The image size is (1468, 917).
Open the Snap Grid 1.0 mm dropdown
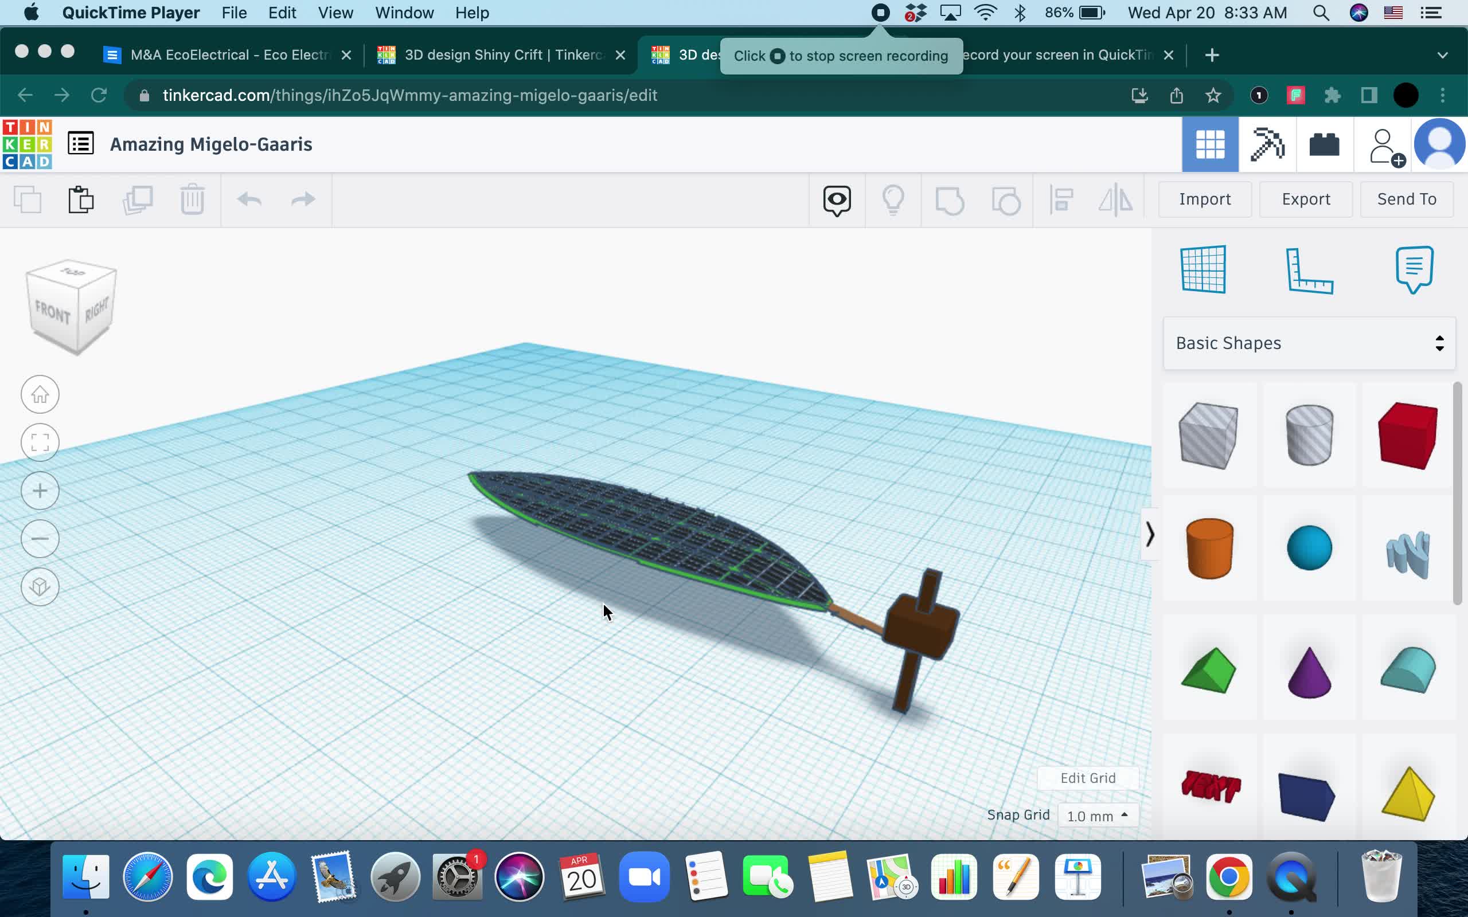pos(1098,816)
